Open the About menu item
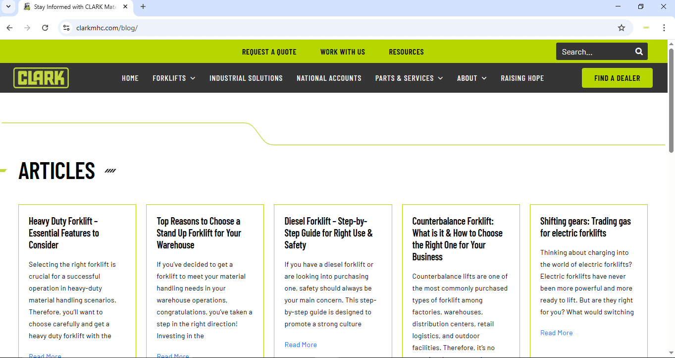 click(467, 78)
